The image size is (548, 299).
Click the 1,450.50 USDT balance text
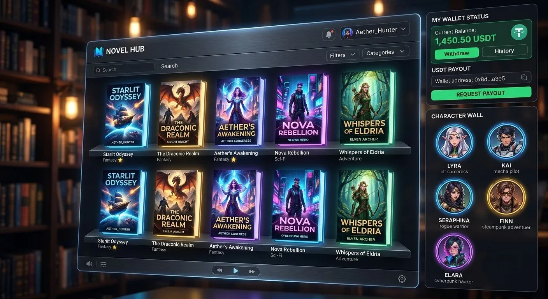pyautogui.click(x=465, y=39)
